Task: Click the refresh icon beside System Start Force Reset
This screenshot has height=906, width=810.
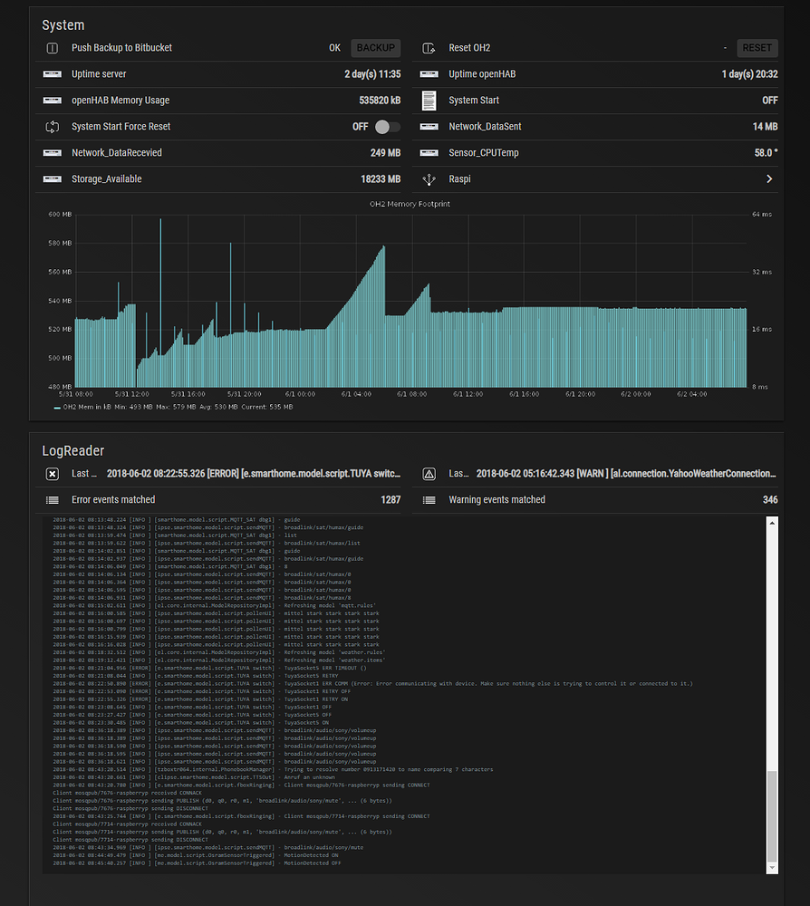Action: (x=52, y=127)
